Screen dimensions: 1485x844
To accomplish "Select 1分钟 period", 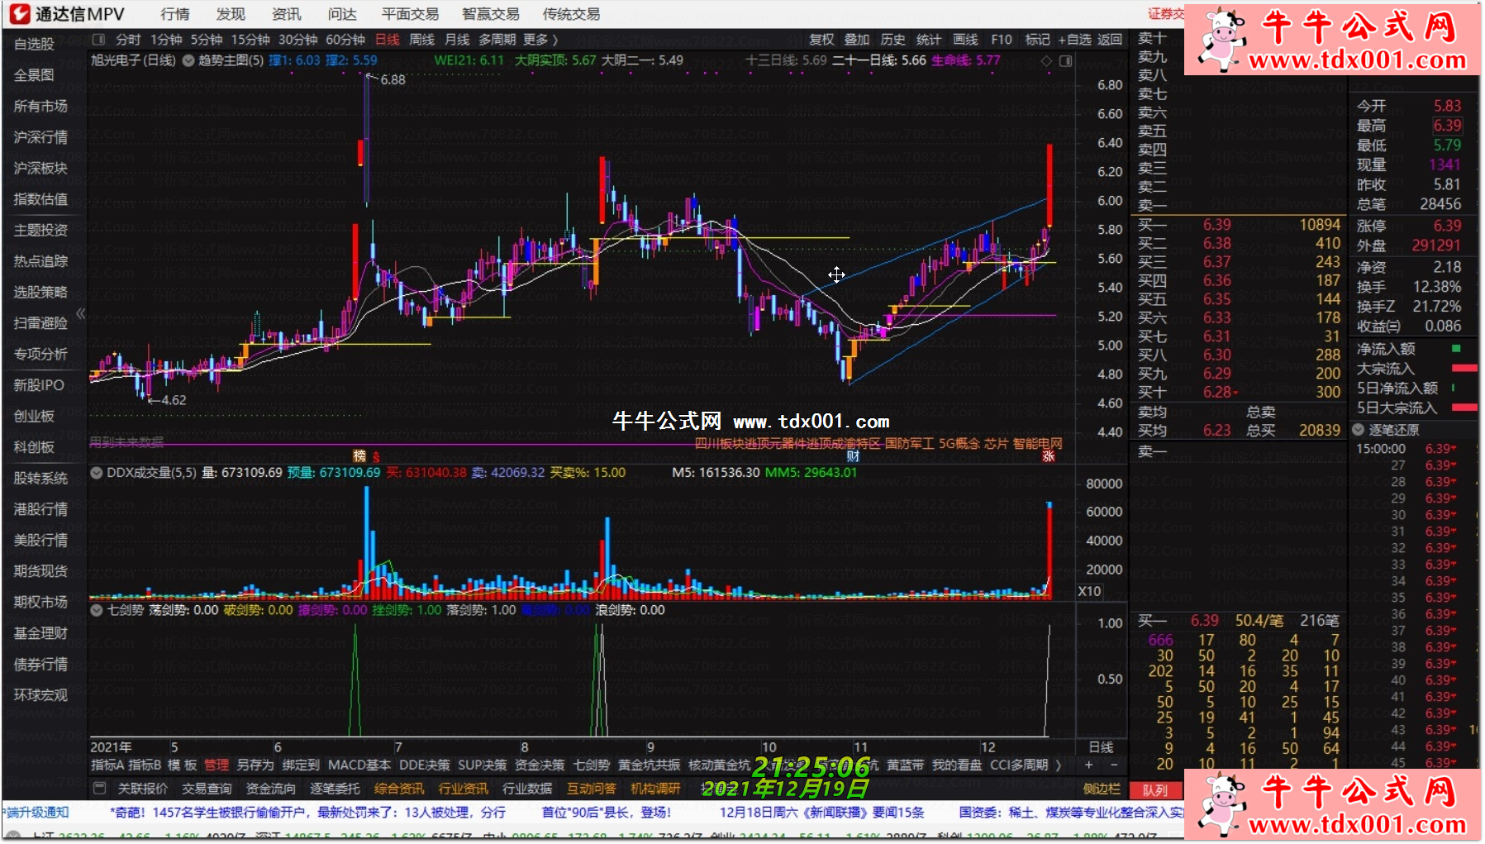I will [166, 39].
